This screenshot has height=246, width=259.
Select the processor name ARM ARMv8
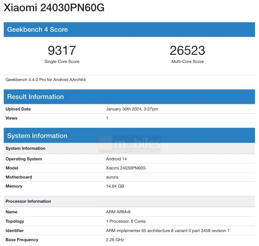118,212
